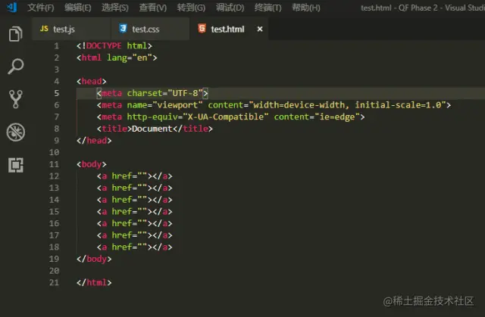This screenshot has width=485, height=317.
Task: Open the 查看(V) menu
Action: pos(152,8)
